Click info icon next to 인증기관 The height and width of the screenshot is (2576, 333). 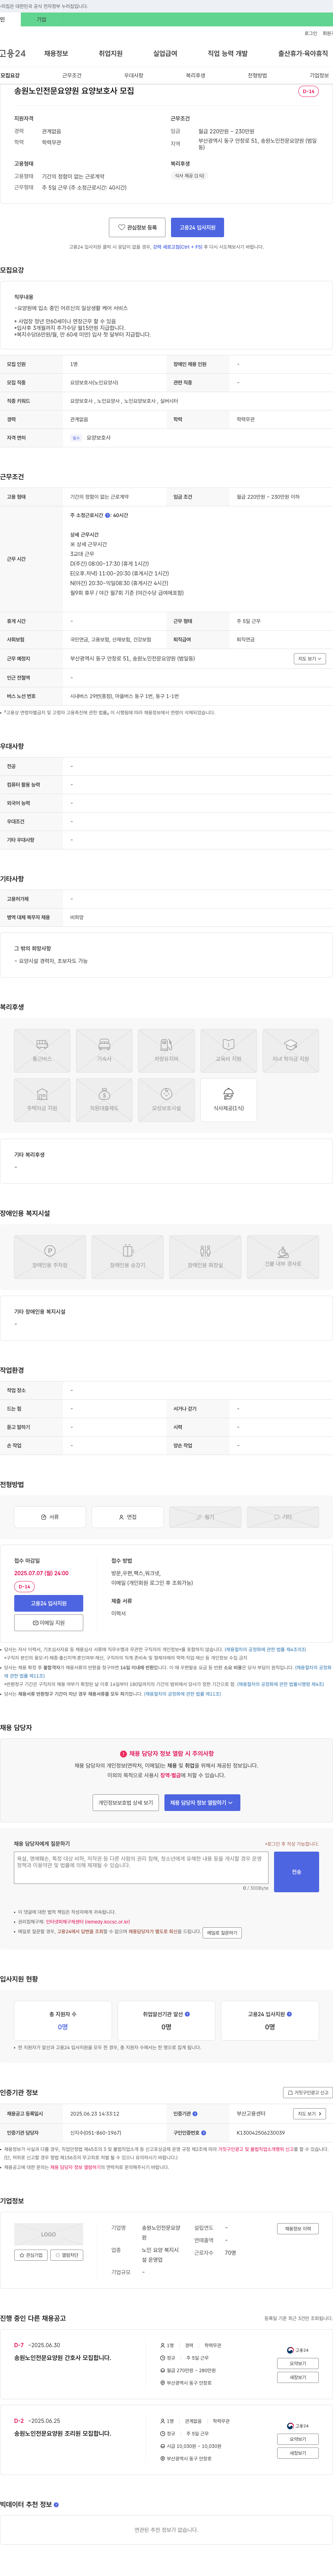[x=195, y=2114]
